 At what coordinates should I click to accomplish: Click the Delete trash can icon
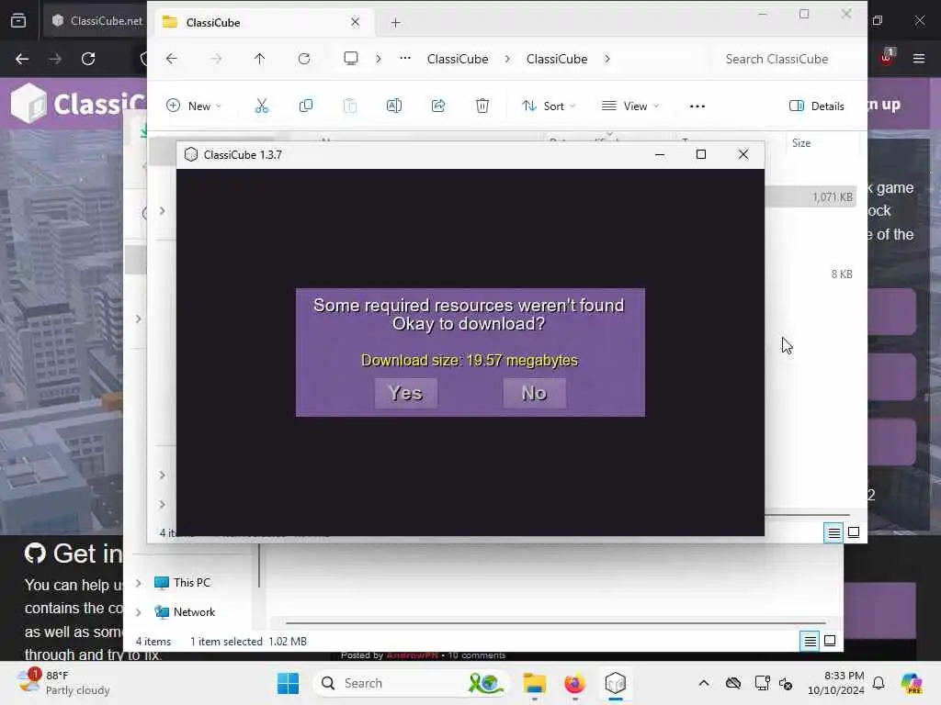pyautogui.click(x=482, y=106)
